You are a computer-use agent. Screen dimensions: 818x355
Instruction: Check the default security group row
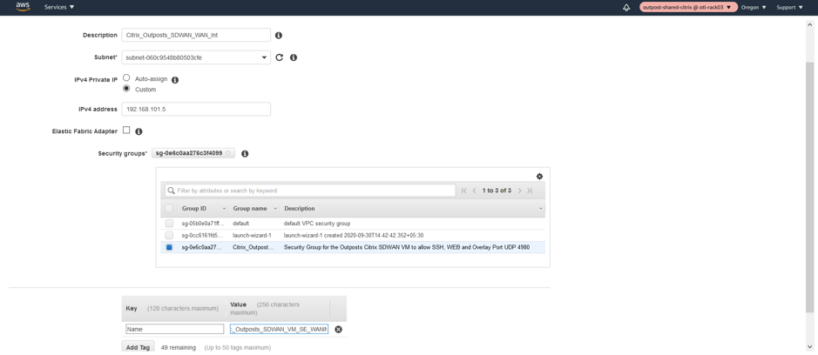(169, 223)
